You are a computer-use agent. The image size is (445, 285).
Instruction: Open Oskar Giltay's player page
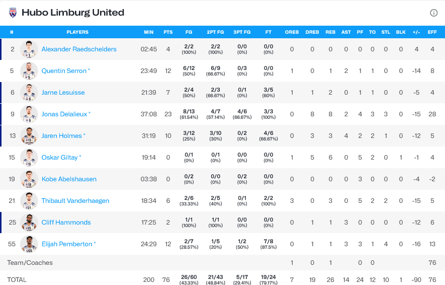[59, 158]
